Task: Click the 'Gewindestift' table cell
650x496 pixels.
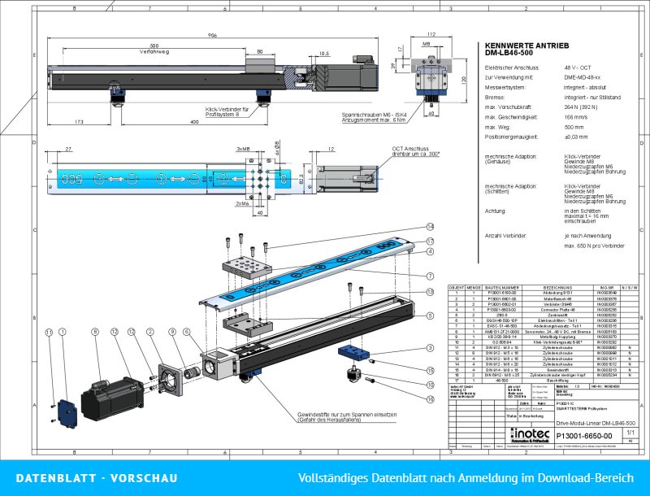Action: pos(557,369)
